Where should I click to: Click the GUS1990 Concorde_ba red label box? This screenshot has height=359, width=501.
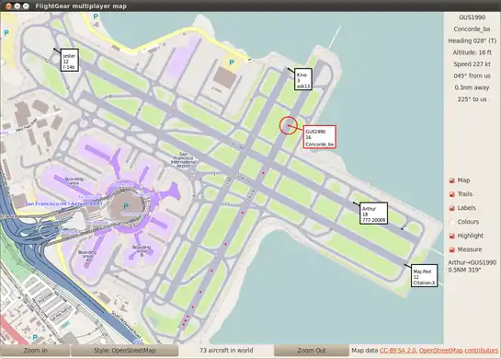click(x=320, y=137)
